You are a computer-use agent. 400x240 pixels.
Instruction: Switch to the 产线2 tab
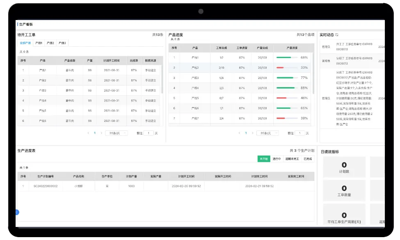click(50, 43)
